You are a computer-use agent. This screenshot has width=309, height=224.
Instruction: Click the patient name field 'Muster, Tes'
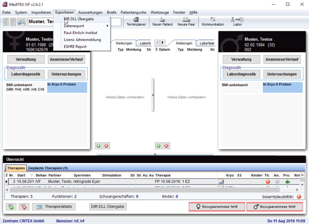point(41,22)
